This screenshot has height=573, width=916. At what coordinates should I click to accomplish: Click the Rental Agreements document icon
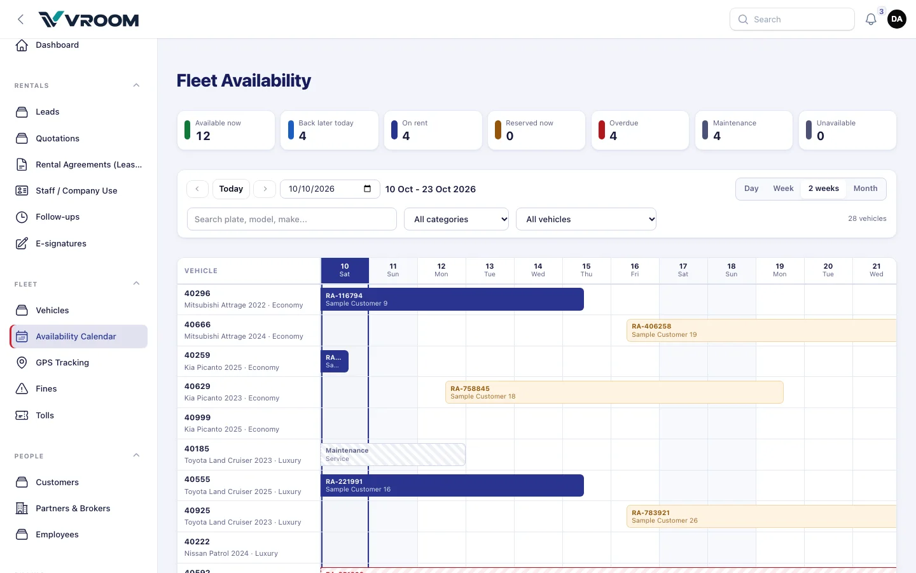click(22, 164)
